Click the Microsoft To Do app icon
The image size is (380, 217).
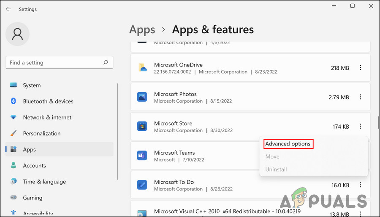[142, 185]
